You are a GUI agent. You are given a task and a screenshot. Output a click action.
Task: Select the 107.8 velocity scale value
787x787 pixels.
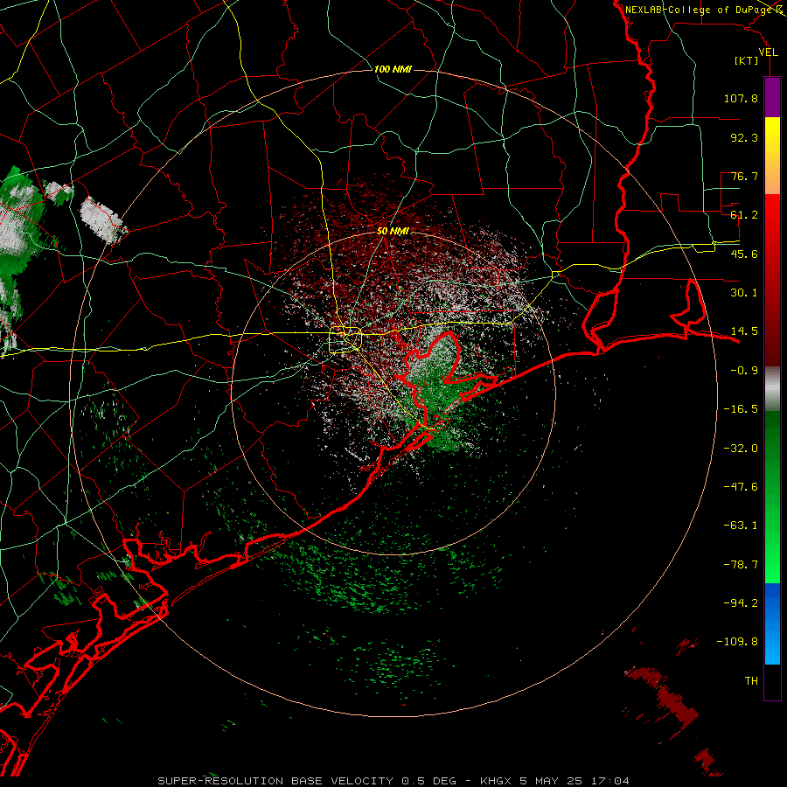(x=741, y=98)
